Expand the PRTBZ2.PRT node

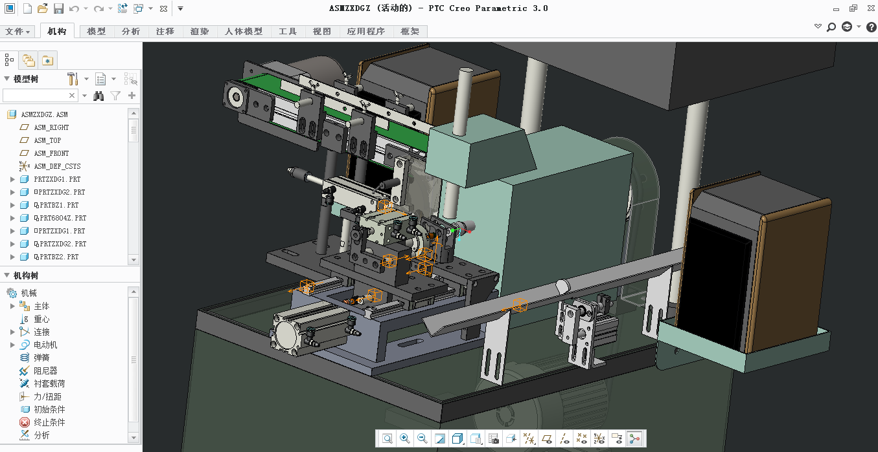12,257
